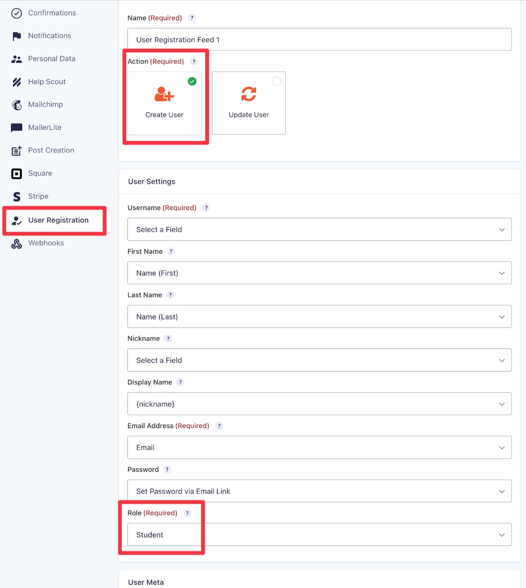Click the Stripe 'S' icon
Screen dimensions: 526x588
(17, 196)
